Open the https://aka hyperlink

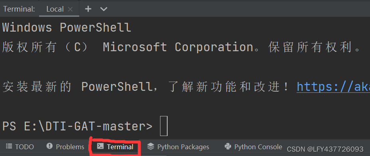(x=333, y=87)
